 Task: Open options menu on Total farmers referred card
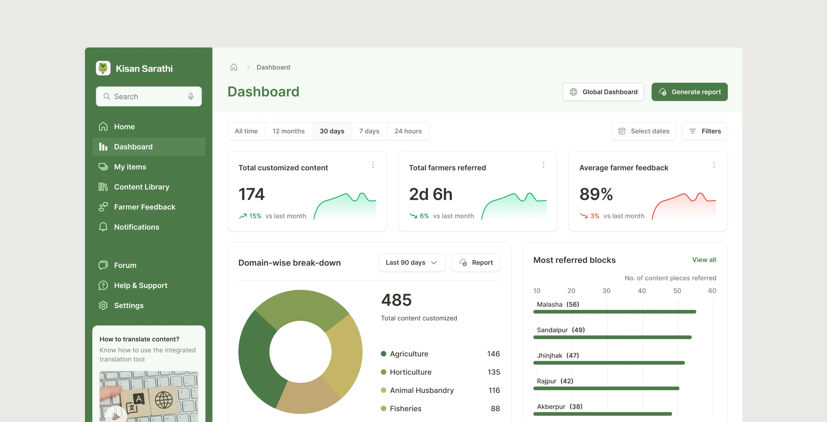click(543, 165)
